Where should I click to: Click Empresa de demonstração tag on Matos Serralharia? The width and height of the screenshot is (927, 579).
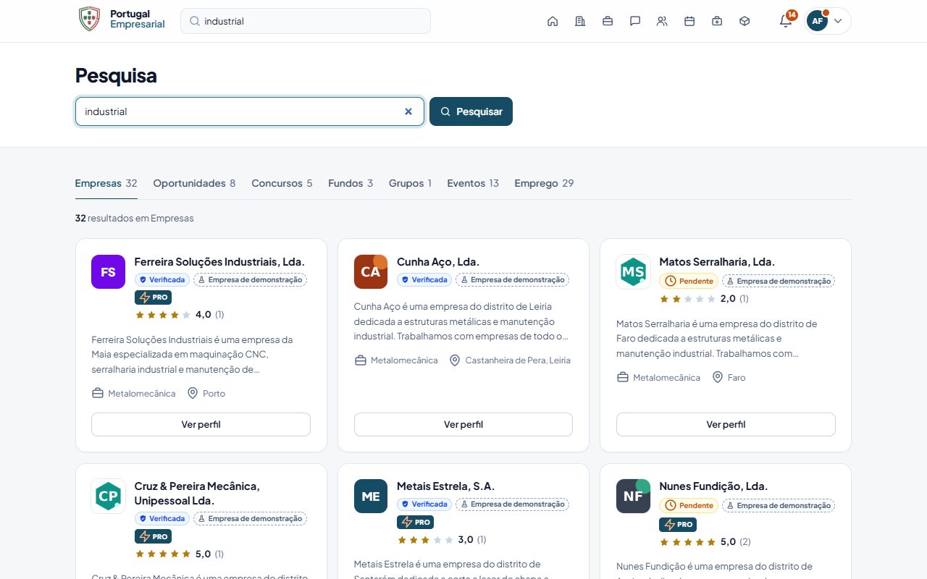(779, 281)
